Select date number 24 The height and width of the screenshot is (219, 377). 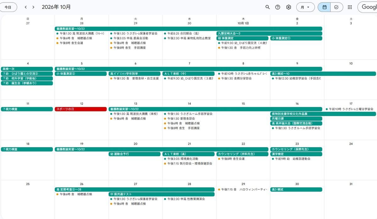[351, 144]
